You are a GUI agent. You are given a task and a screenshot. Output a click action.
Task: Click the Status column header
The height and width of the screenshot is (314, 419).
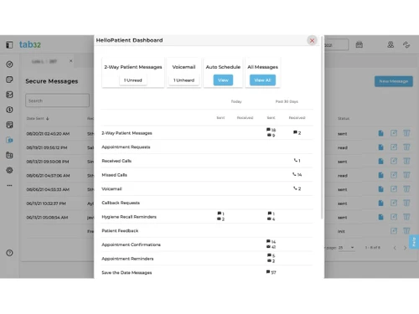click(344, 119)
